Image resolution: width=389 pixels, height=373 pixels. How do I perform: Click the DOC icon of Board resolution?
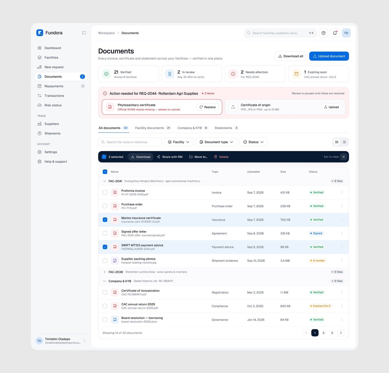pyautogui.click(x=115, y=320)
